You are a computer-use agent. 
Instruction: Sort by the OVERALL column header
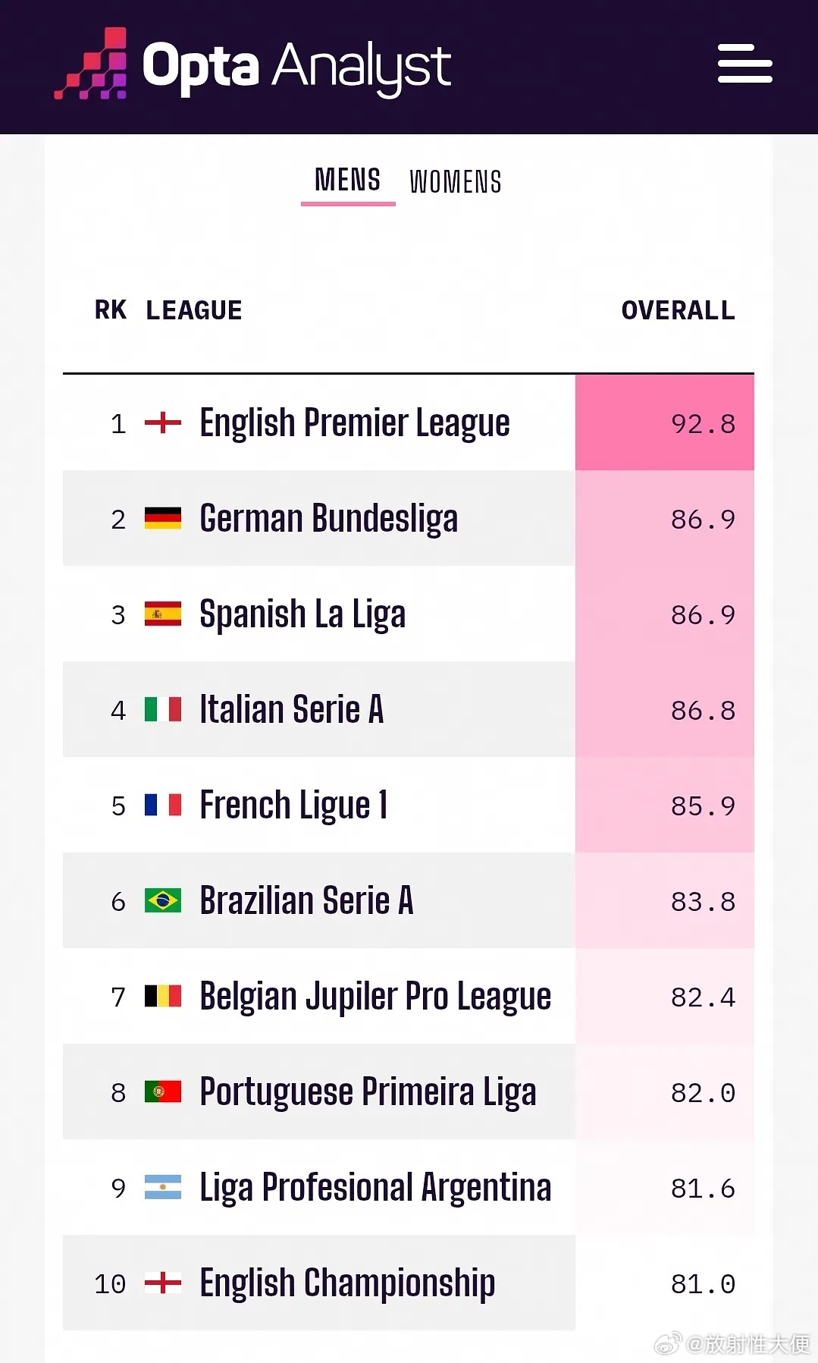678,310
